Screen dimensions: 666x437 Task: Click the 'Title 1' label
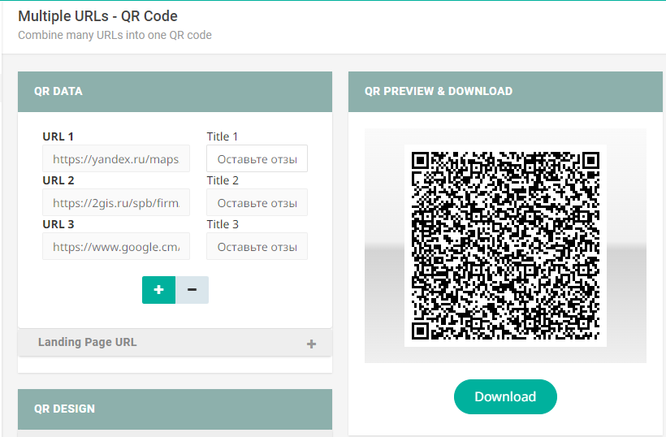(223, 136)
